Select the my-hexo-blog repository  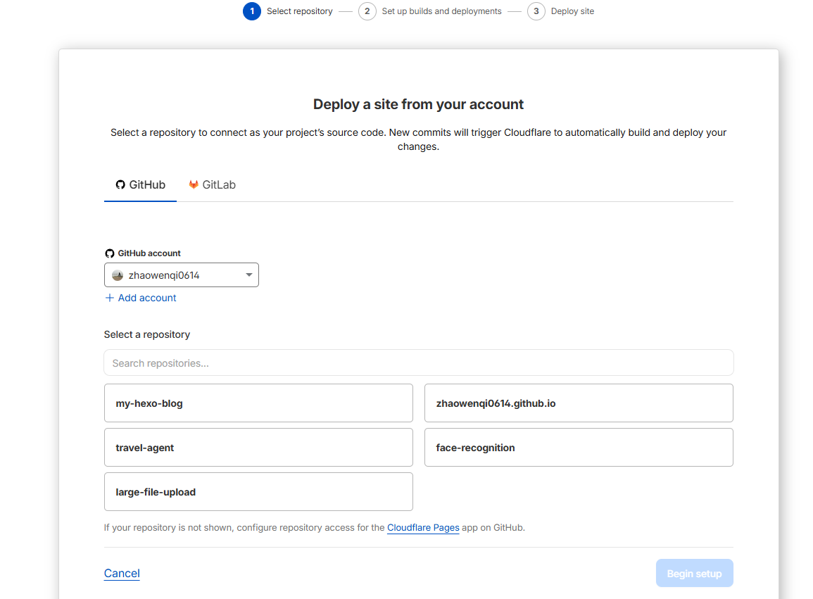[x=258, y=403]
